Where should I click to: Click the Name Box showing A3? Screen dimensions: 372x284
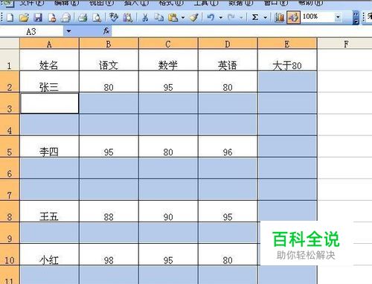[32, 31]
